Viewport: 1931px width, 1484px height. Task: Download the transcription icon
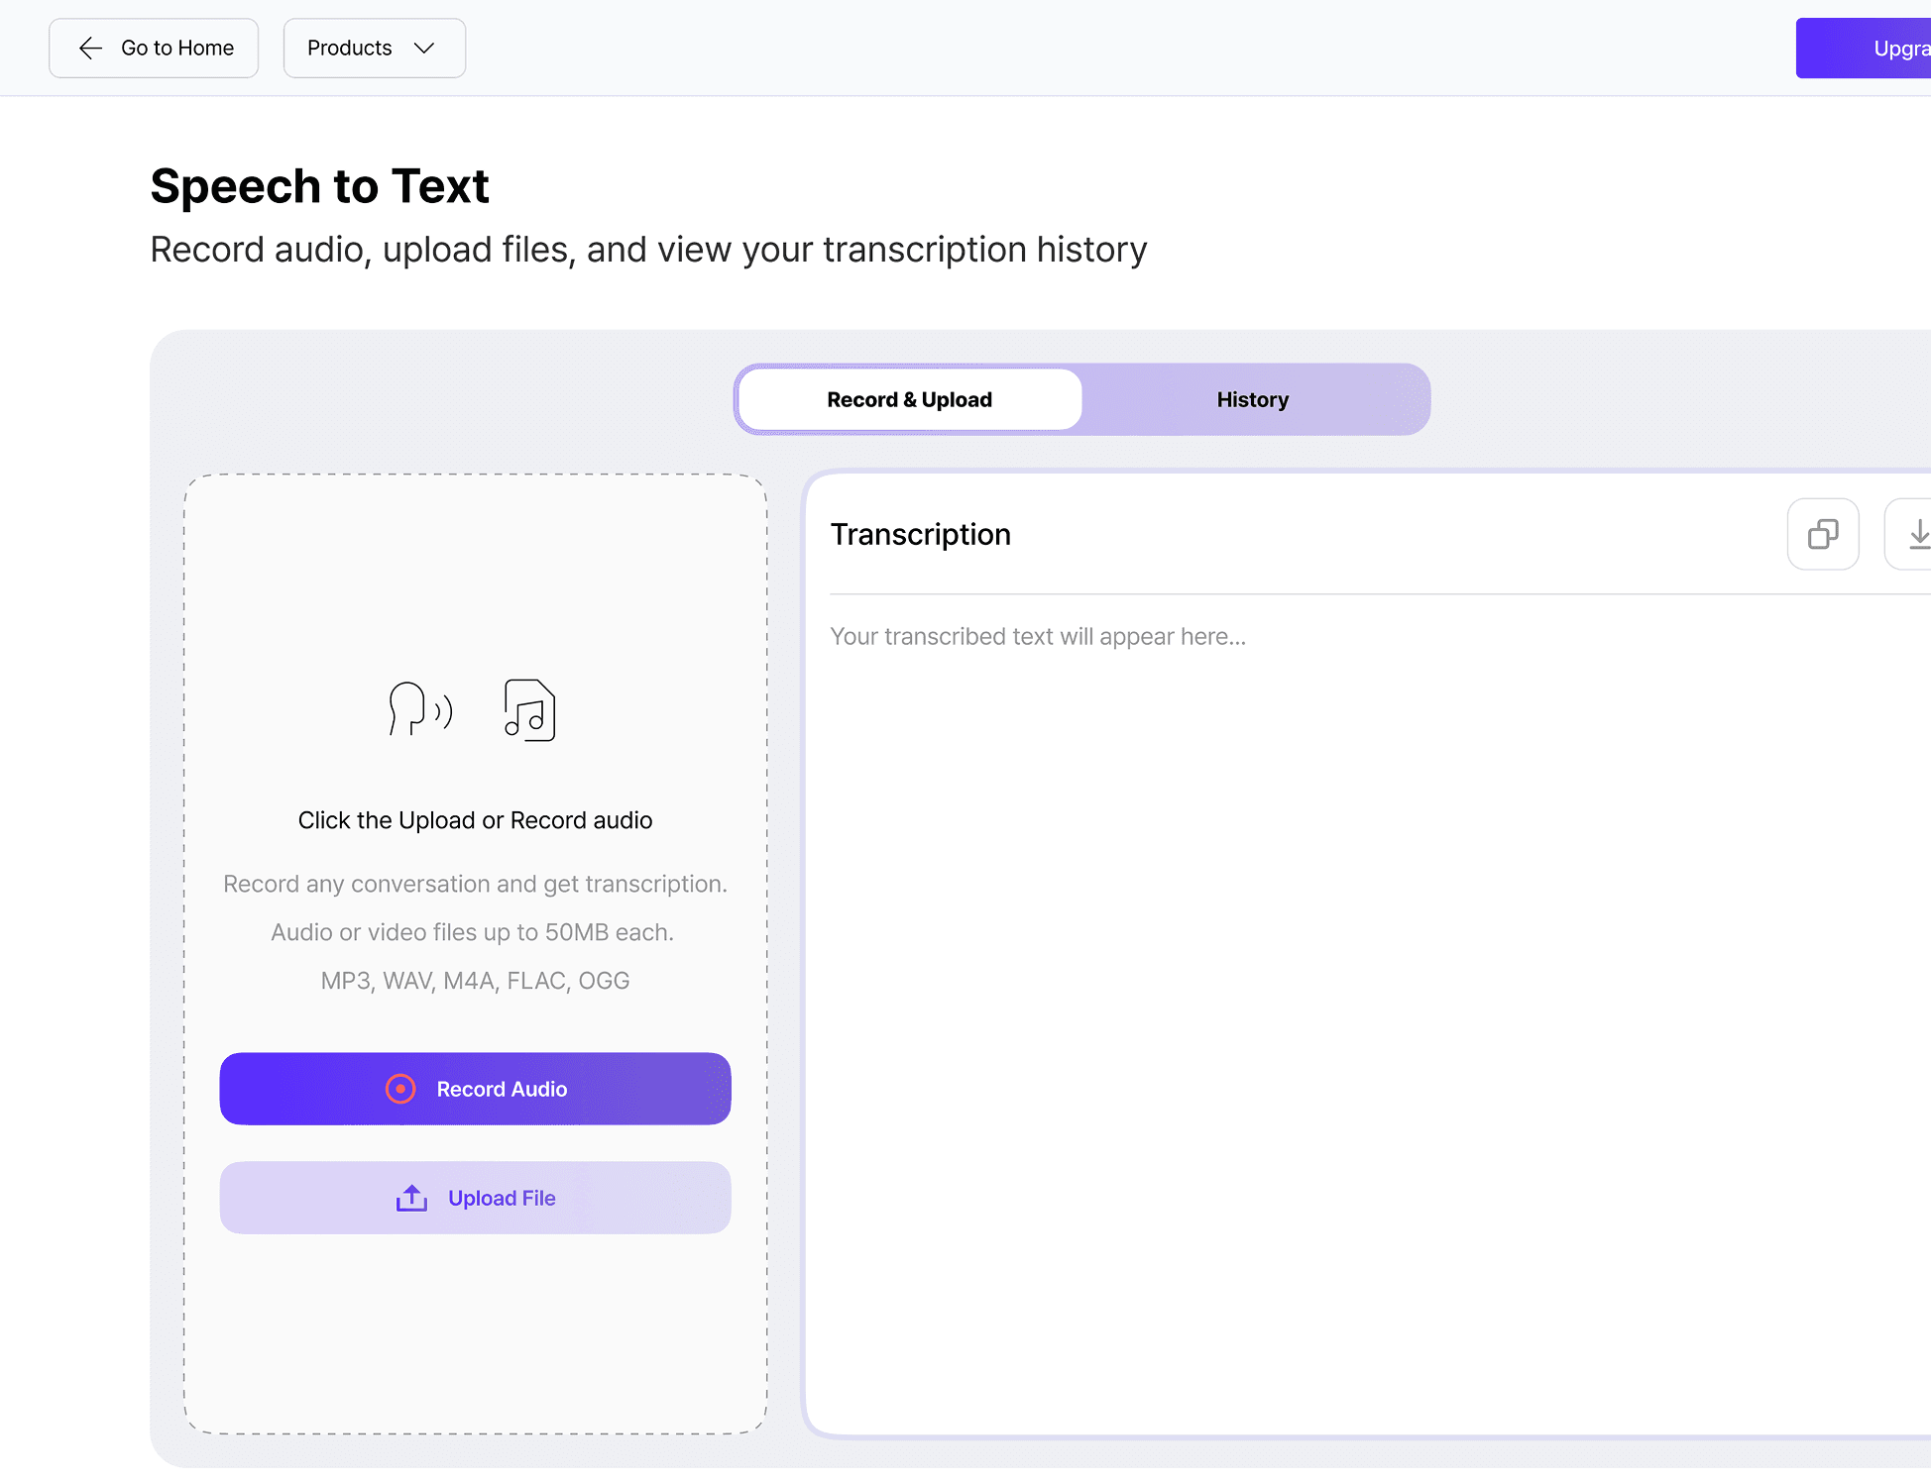(1915, 534)
